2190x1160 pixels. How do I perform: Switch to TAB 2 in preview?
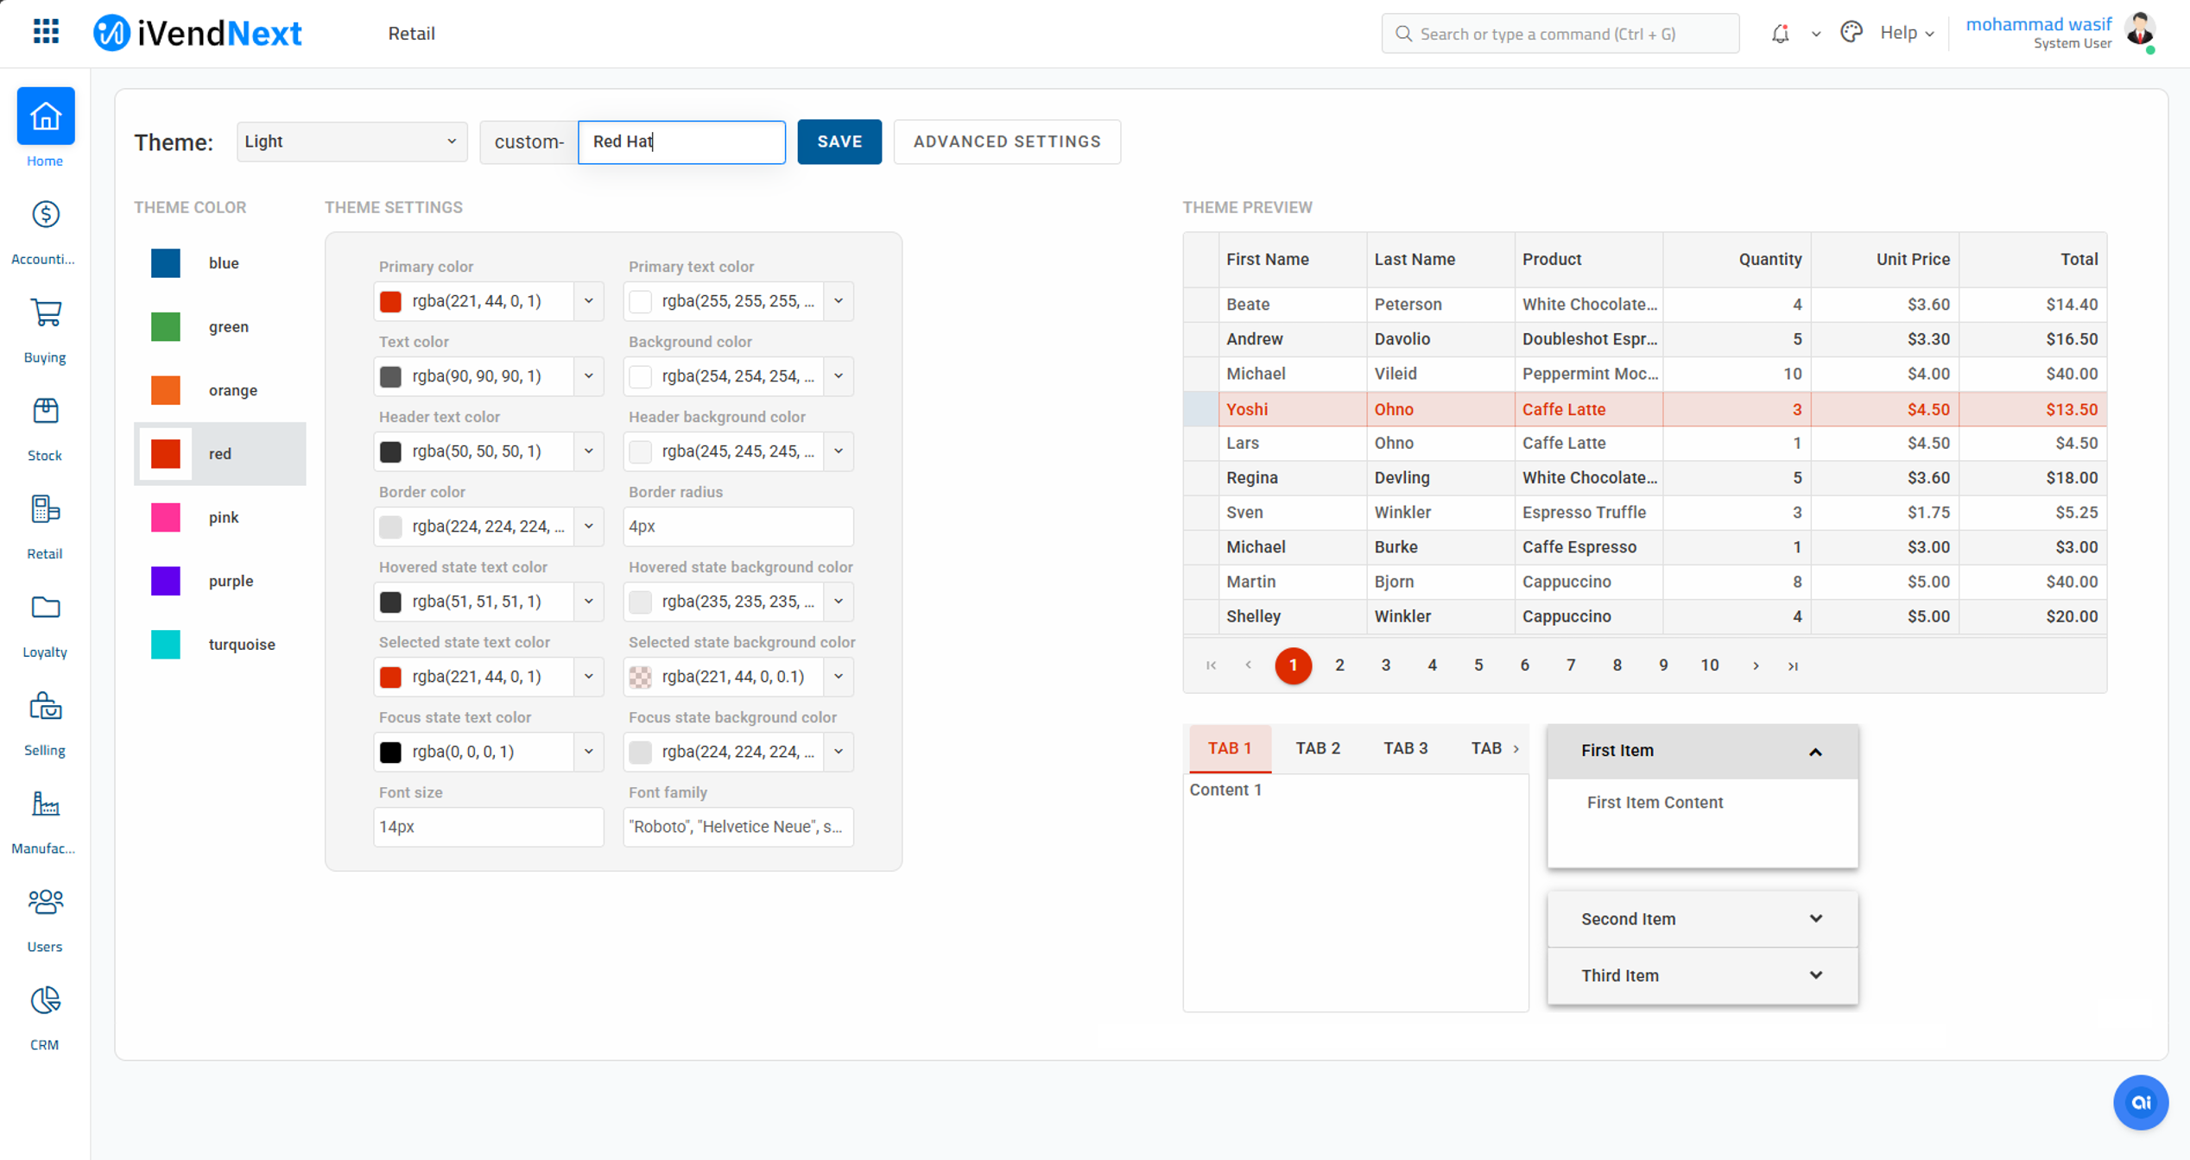[1317, 748]
